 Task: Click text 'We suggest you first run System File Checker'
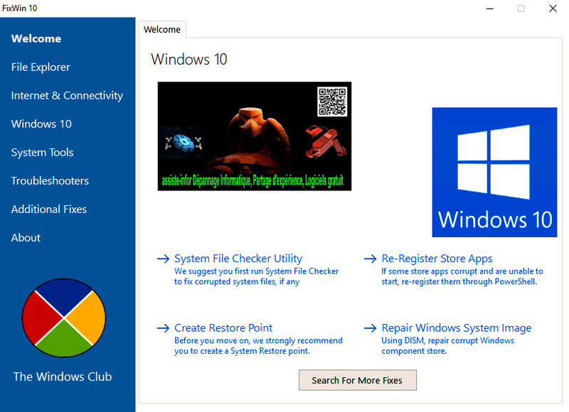256,271
